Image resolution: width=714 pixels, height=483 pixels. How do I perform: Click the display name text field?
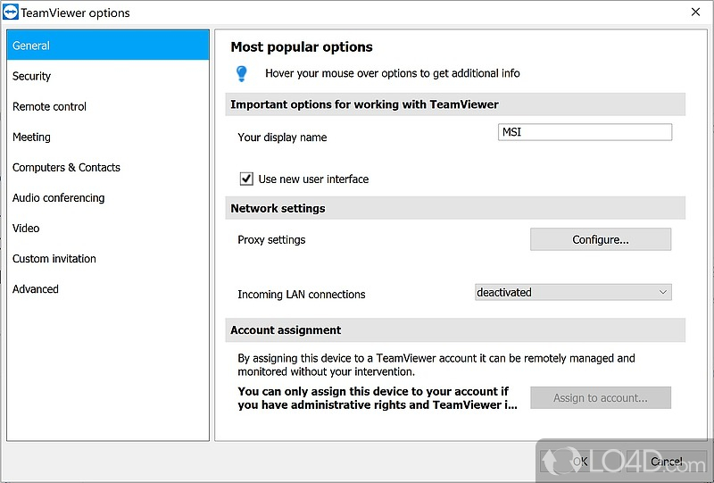(584, 132)
